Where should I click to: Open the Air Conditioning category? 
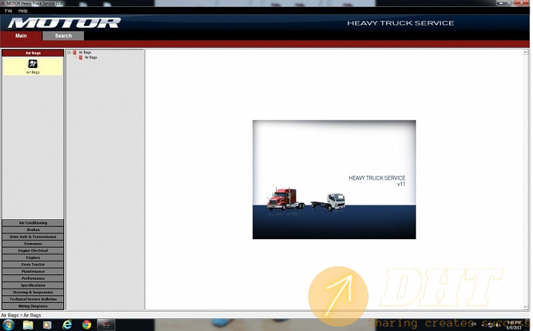click(33, 223)
